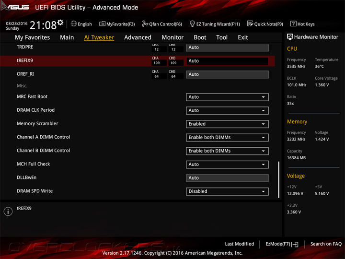Click the settings gear next to the clock
This screenshot has width=345, height=259.
tap(60, 22)
